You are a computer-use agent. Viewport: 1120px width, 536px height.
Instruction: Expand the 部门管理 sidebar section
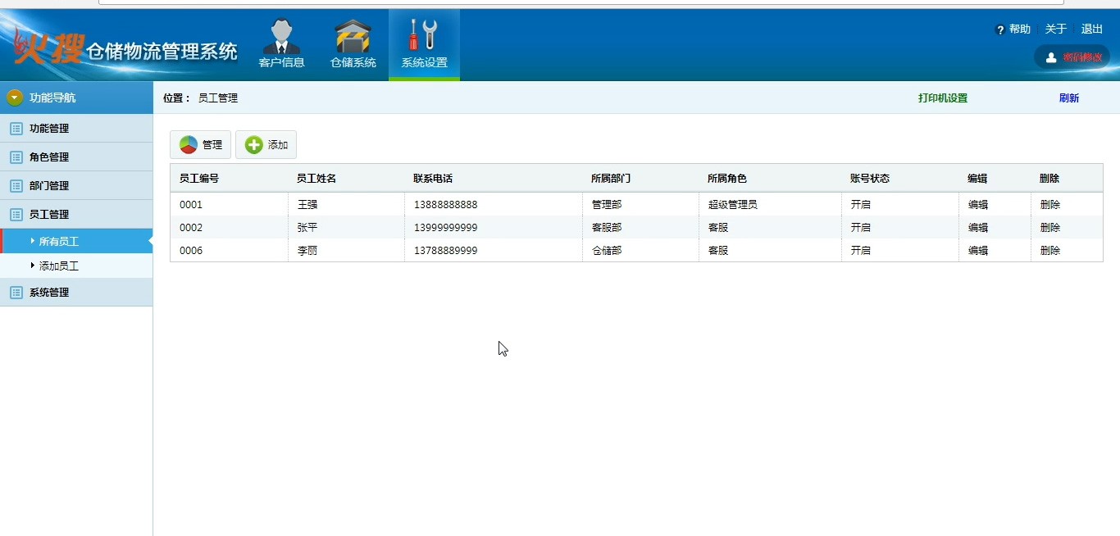click(49, 186)
